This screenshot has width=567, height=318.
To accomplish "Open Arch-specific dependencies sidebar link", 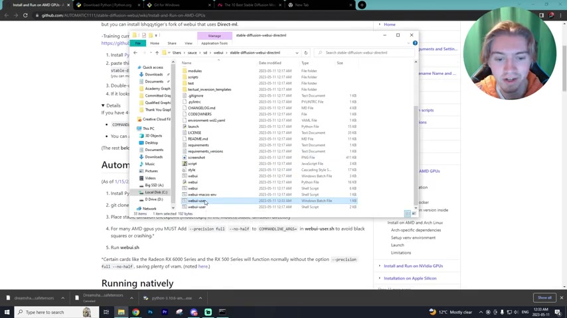I will [416, 230].
